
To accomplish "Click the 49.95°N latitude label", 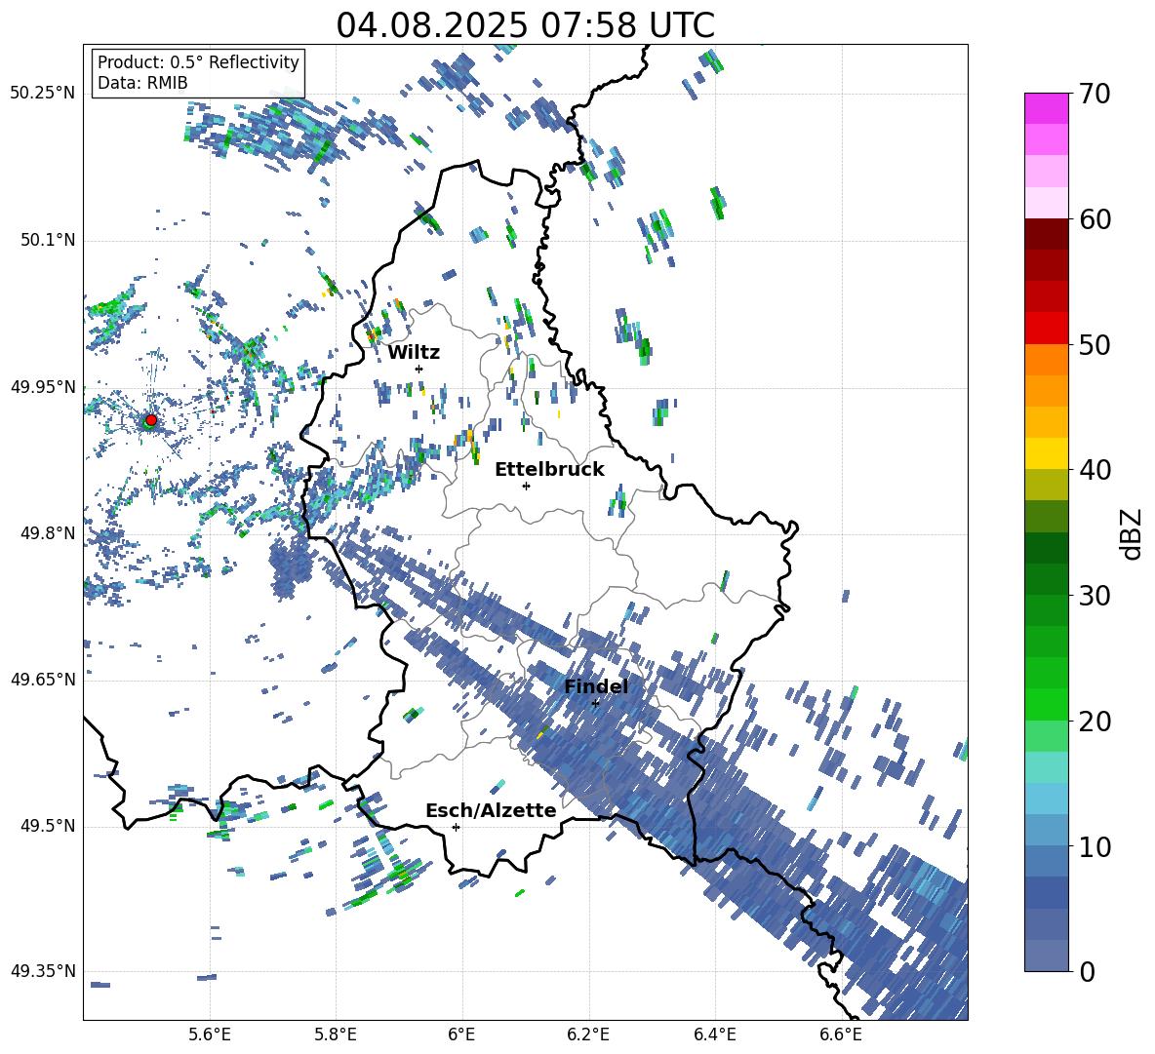I will click(x=43, y=386).
